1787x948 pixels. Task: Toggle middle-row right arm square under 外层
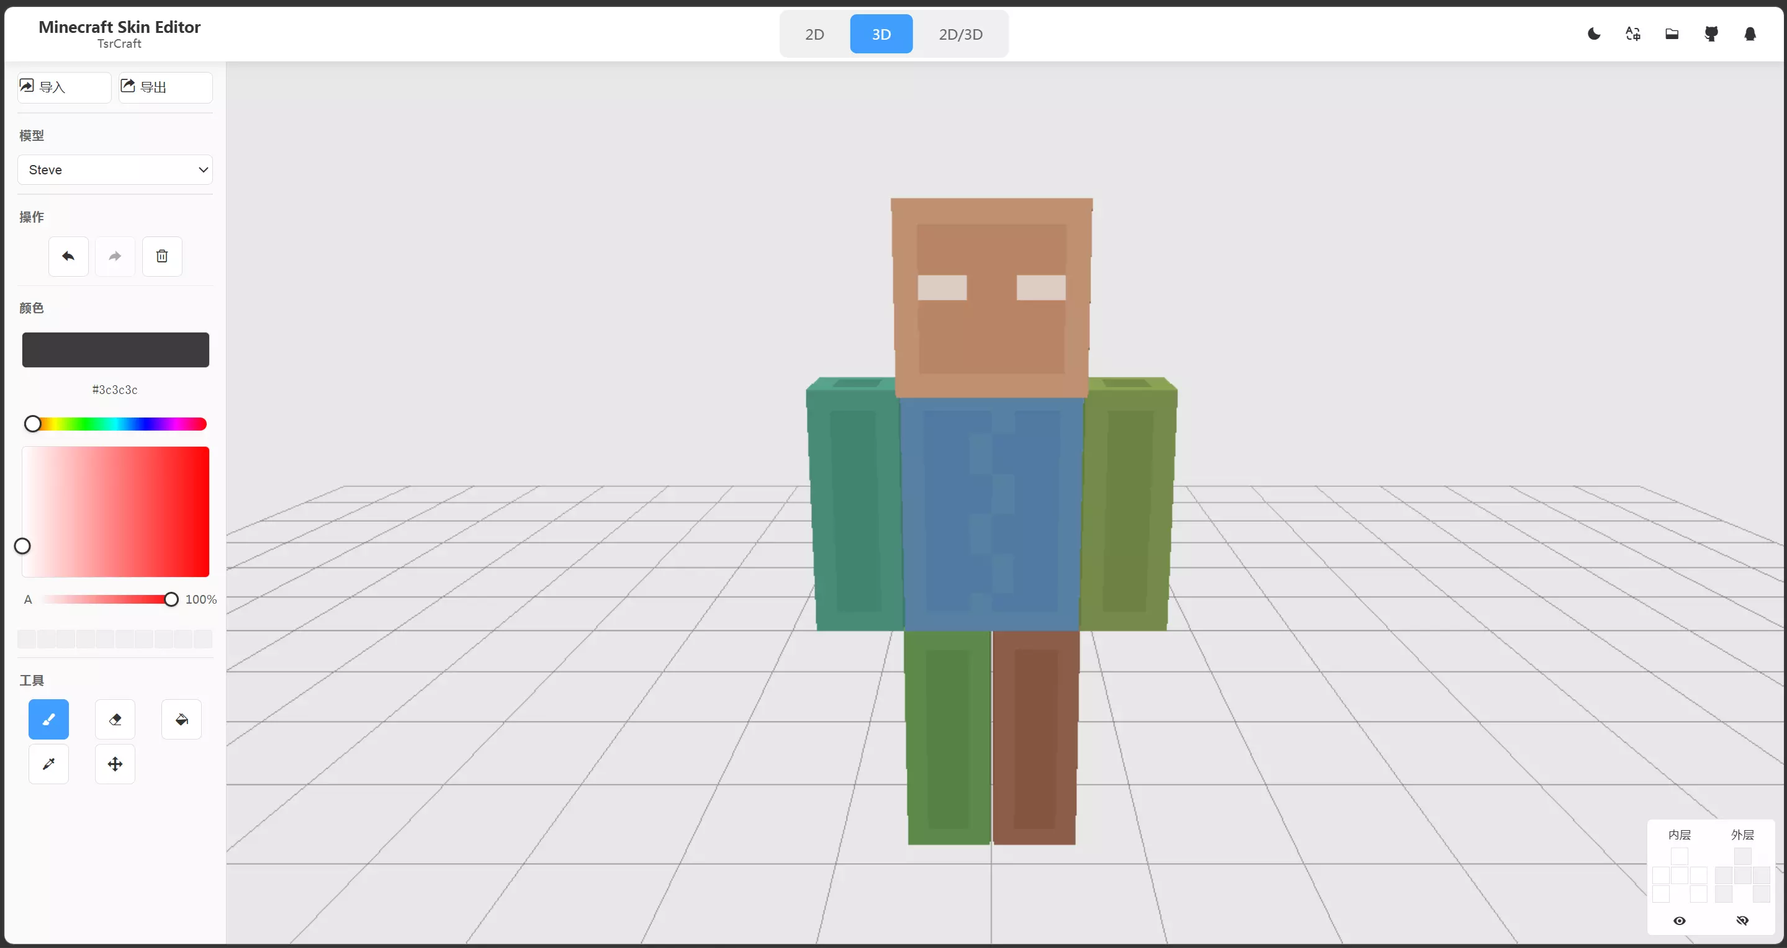tap(1762, 875)
